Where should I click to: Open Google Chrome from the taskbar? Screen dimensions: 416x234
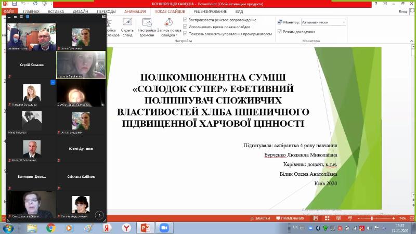coord(50,228)
